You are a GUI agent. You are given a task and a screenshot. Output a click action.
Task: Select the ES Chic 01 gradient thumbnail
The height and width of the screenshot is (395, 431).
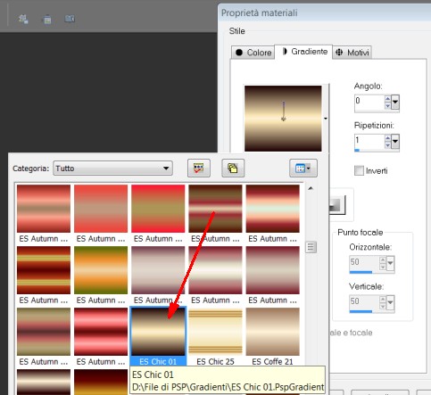[158, 332]
